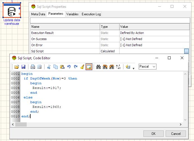This screenshot has height=141, width=194.
Task: Click the Paste clipboard icon
Action: click(x=62, y=67)
